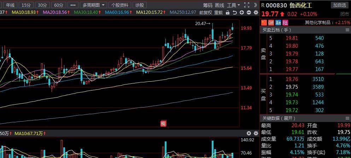
Task: Close the volume sub-chart panel
Action: coord(249,133)
